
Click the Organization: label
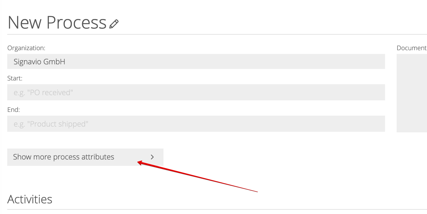(26, 48)
